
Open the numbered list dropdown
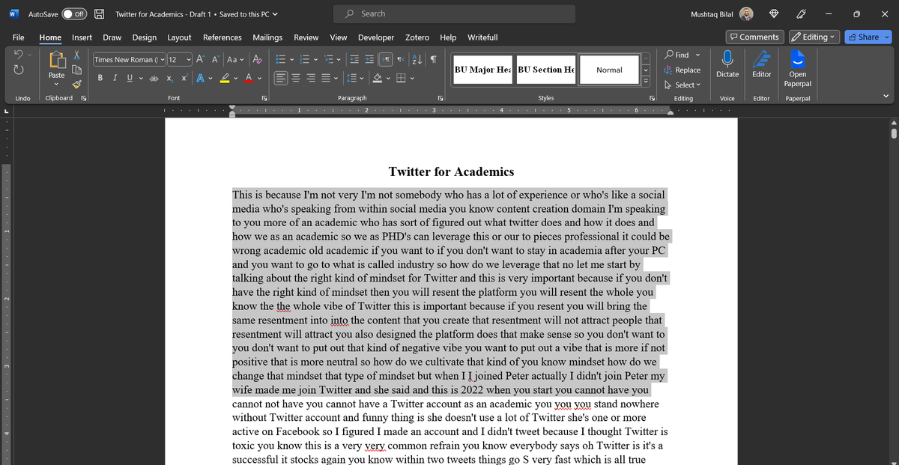pyautogui.click(x=315, y=59)
